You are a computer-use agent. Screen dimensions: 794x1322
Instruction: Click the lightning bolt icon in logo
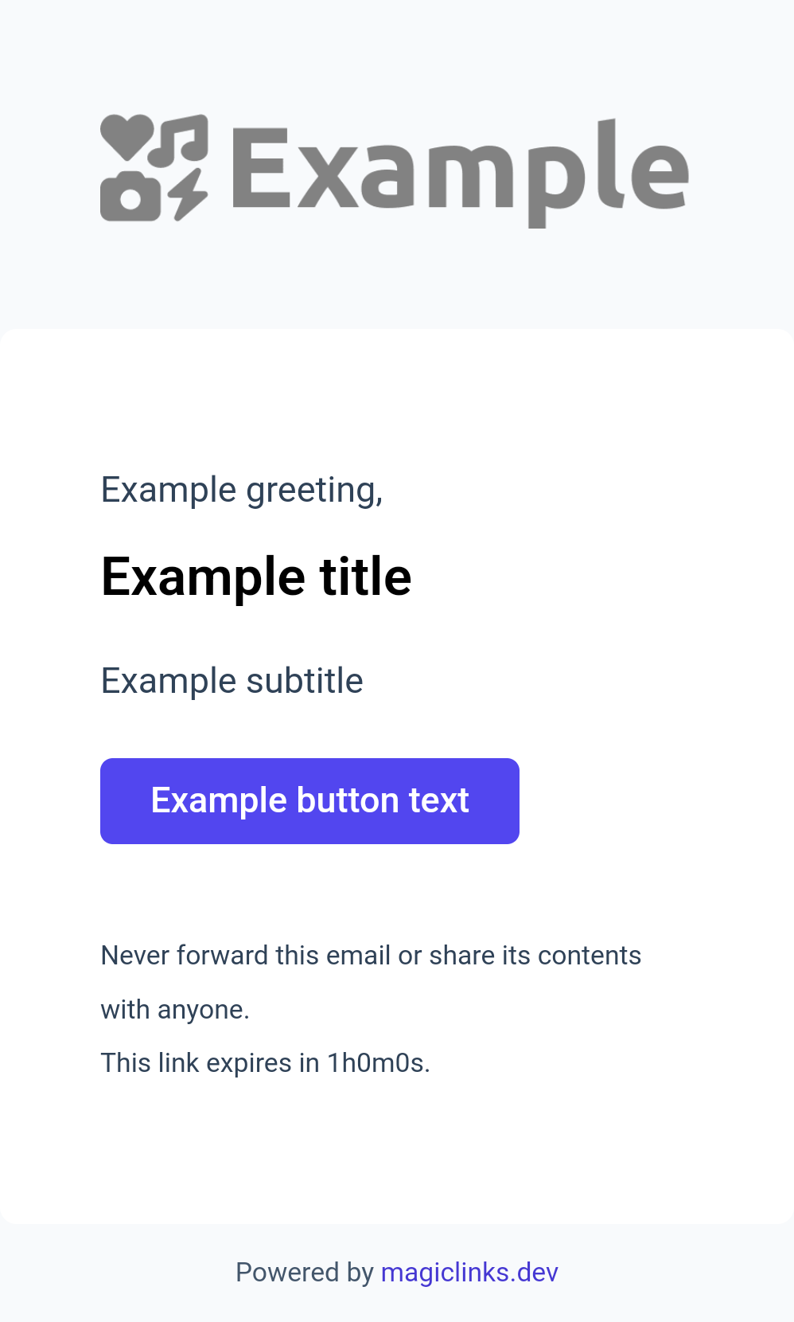[x=189, y=194]
